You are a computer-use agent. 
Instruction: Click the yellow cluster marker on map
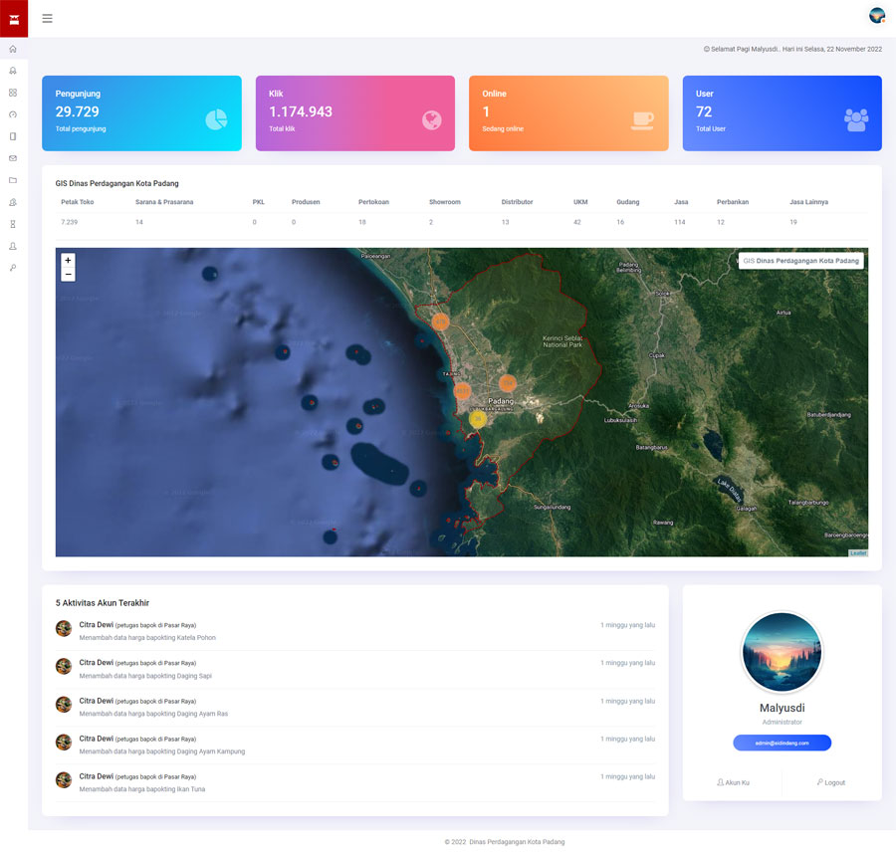478,420
